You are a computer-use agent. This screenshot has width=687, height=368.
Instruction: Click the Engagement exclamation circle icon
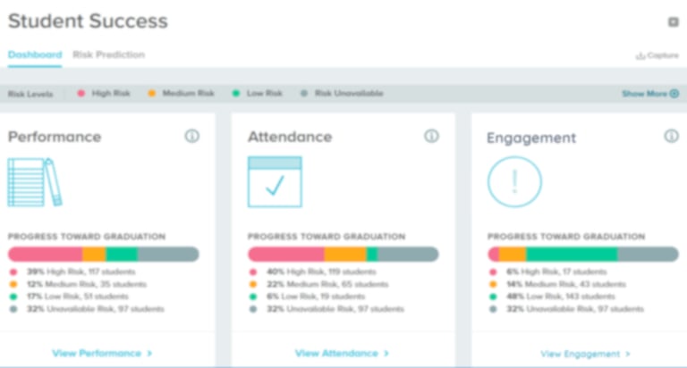[514, 182]
